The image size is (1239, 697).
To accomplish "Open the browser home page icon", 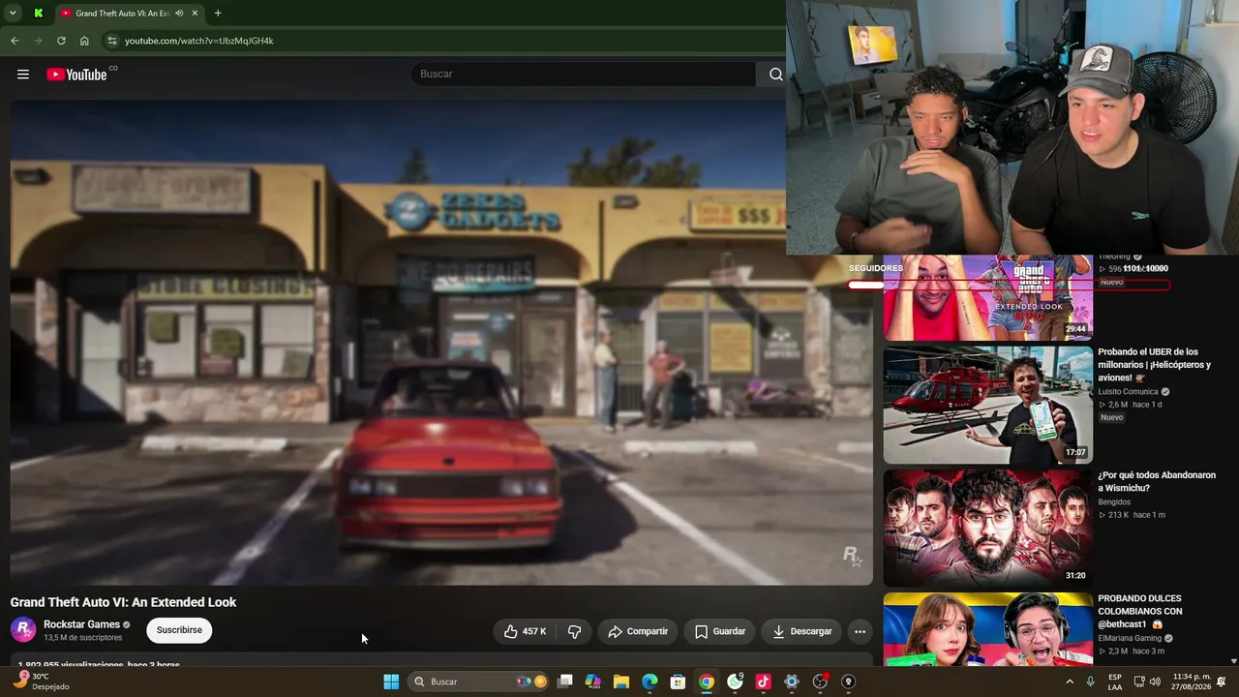I will [x=84, y=41].
